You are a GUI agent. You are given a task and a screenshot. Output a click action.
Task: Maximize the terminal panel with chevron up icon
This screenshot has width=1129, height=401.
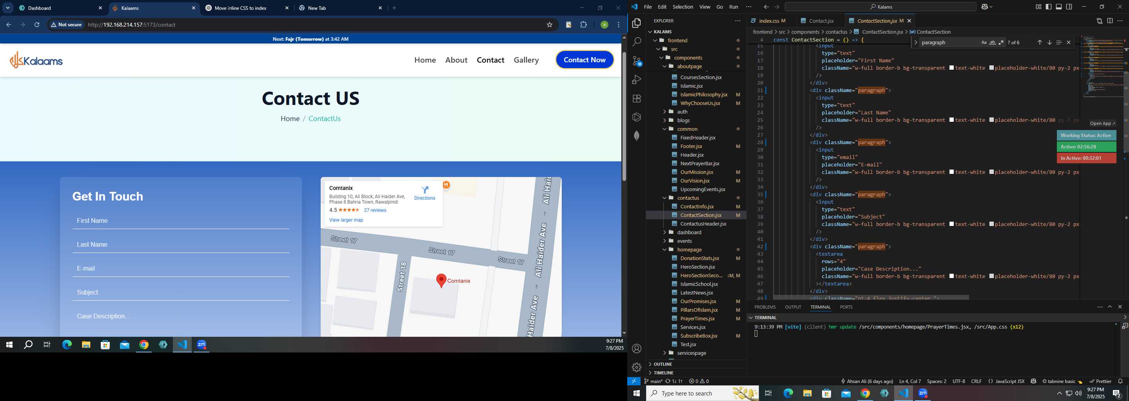(x=1110, y=307)
